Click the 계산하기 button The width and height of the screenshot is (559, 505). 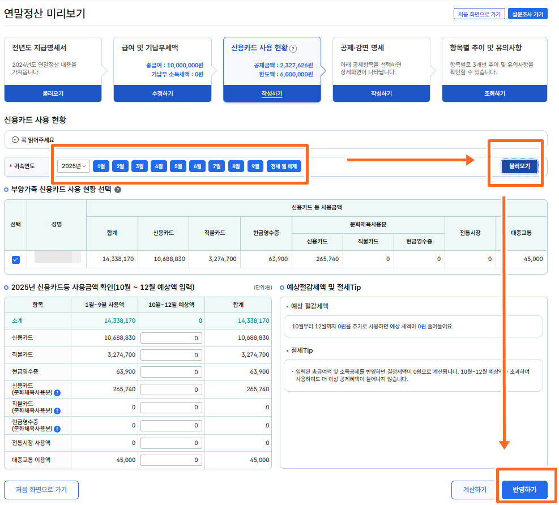click(x=475, y=490)
